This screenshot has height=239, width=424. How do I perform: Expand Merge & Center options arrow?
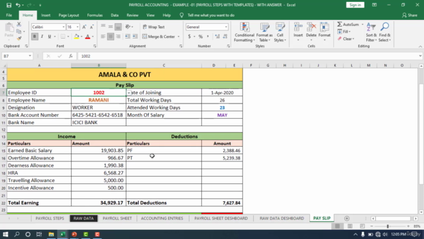click(x=178, y=37)
